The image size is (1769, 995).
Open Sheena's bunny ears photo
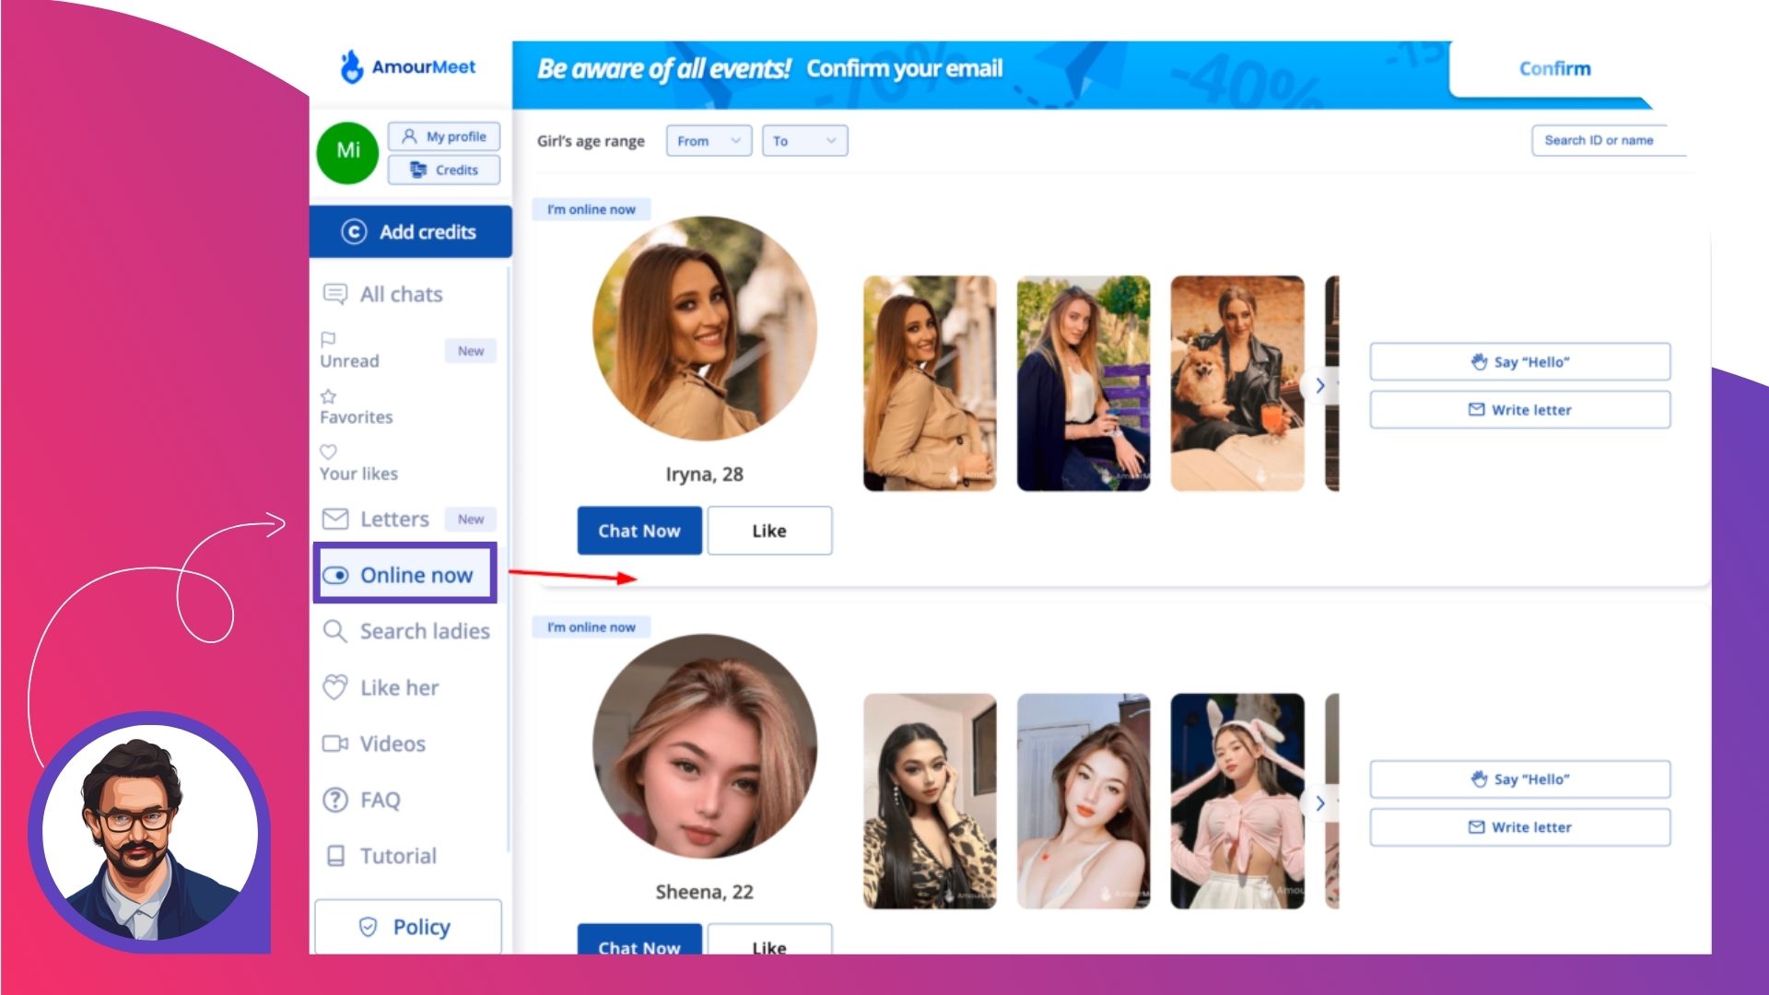(1237, 801)
